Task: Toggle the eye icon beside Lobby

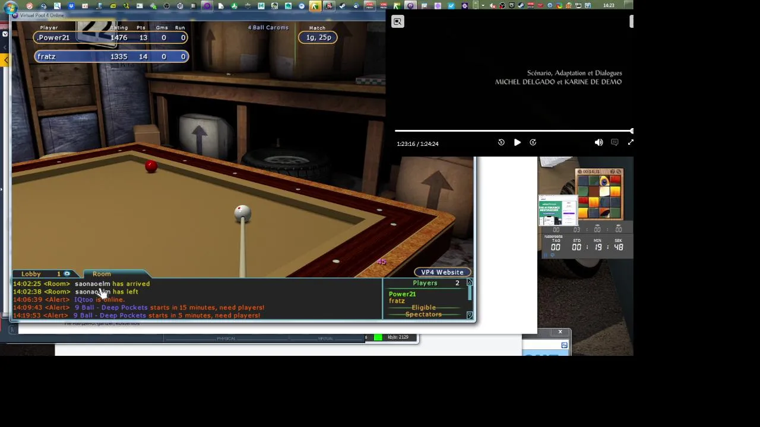Action: 67,274
